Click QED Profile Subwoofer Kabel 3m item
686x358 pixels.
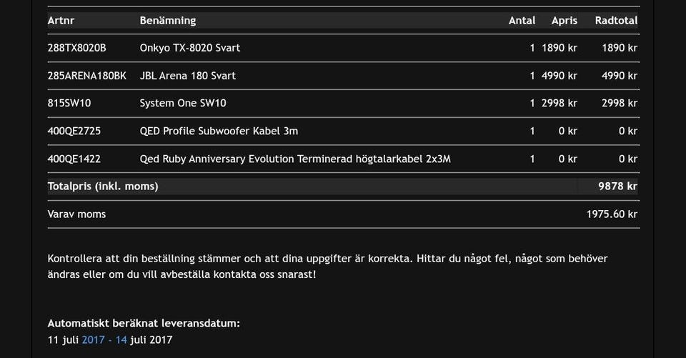(219, 131)
